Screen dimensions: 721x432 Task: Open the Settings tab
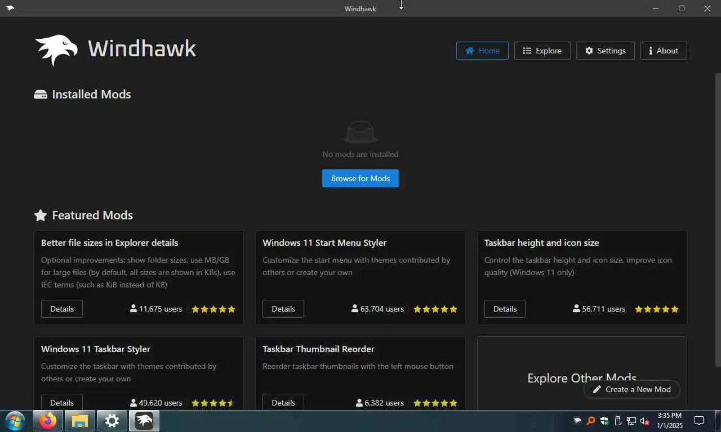[x=605, y=51]
